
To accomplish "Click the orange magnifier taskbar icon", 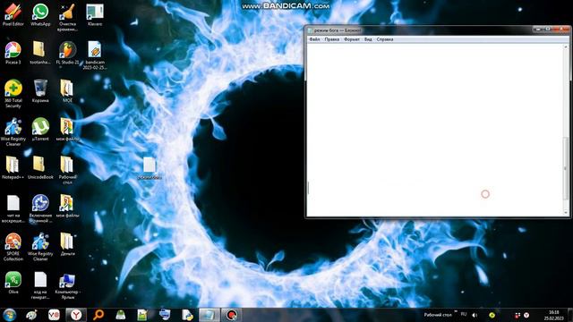I will pyautogui.click(x=98, y=315).
